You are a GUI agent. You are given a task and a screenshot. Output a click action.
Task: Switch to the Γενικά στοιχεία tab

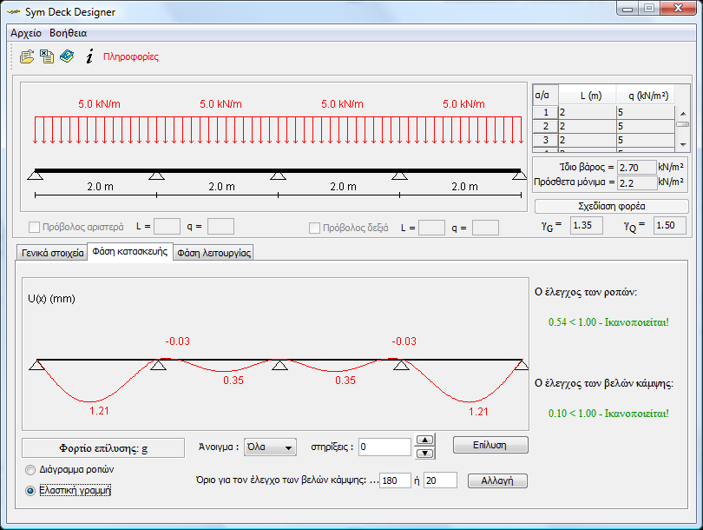(52, 253)
